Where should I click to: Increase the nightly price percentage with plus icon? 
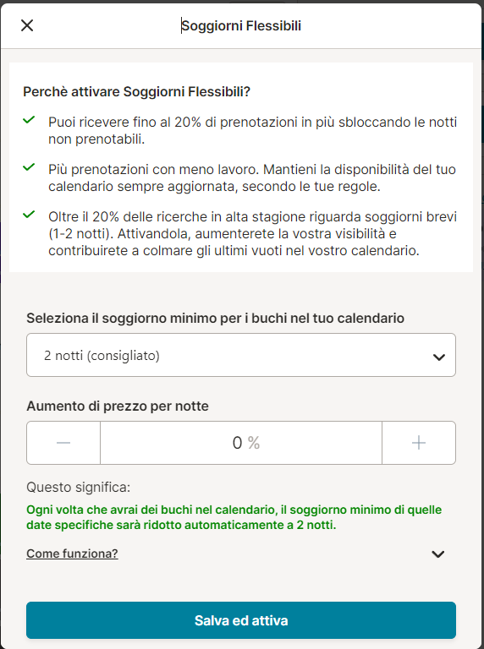click(x=419, y=443)
